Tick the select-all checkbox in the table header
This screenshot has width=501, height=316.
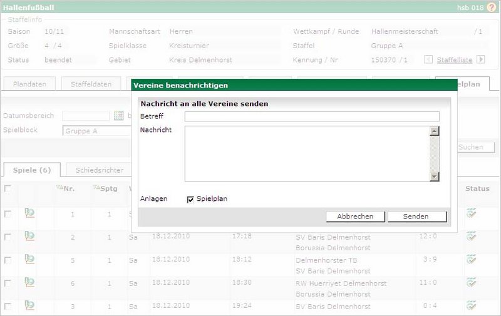point(8,188)
